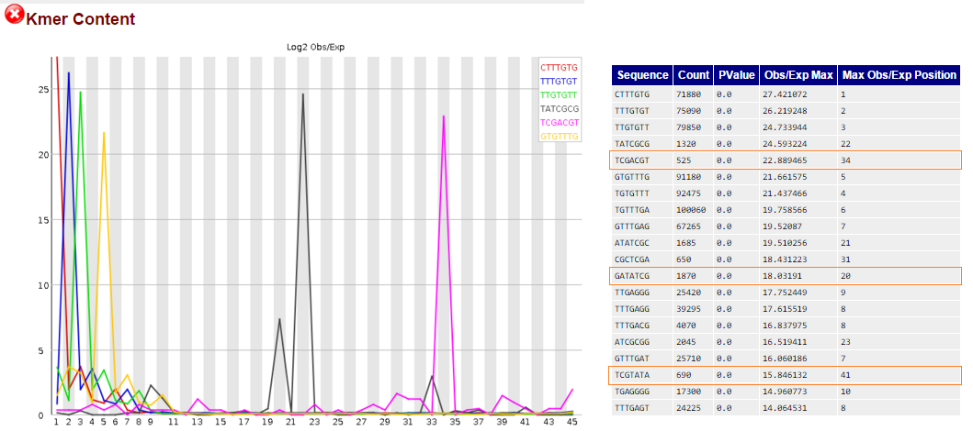Click the x-axis label 33
The image size is (973, 431).
[431, 422]
